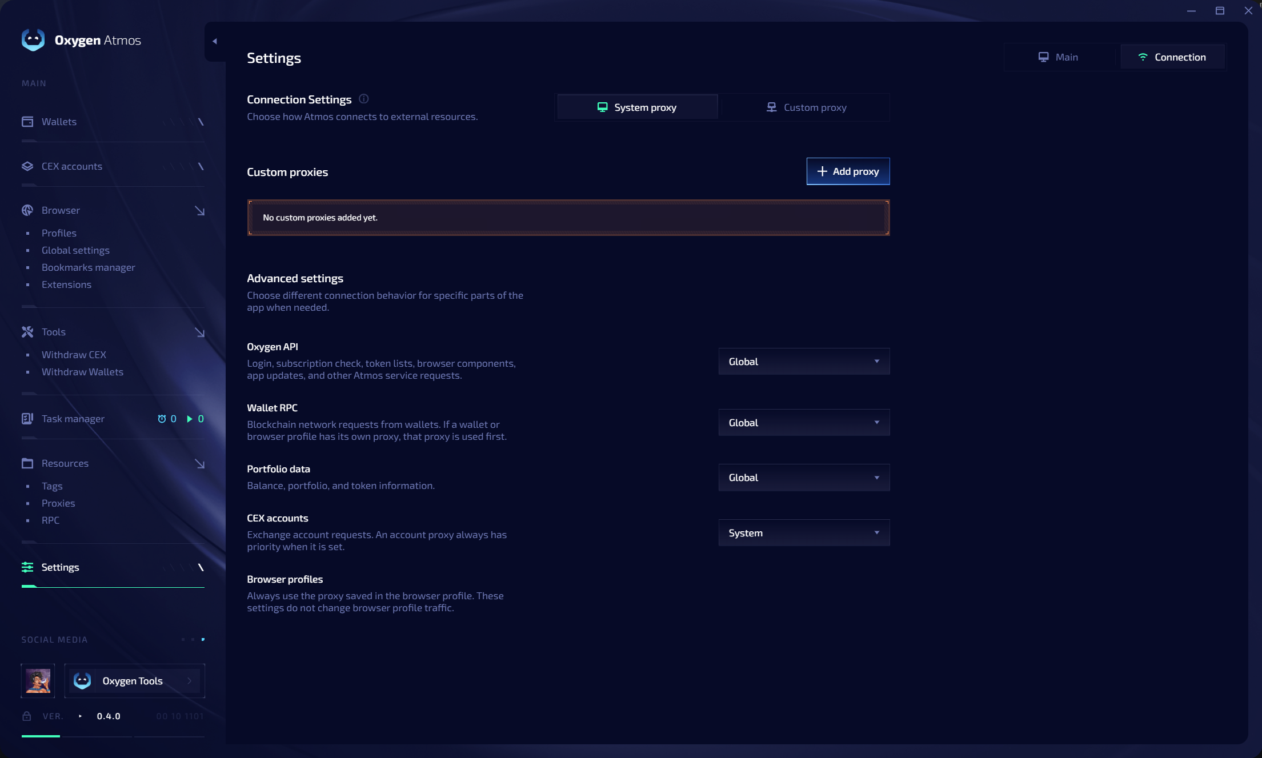Select System proxy connection mode
The width and height of the screenshot is (1262, 758).
click(x=637, y=107)
